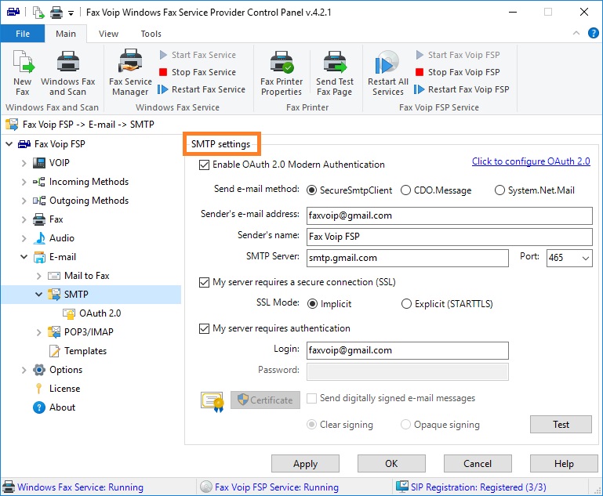Switch to the Tools ribbon tab
This screenshot has width=603, height=496.
tap(151, 34)
